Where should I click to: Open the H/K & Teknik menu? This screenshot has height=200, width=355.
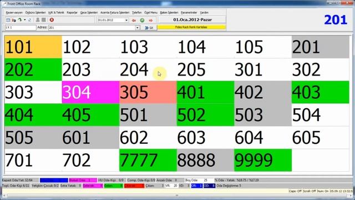pyautogui.click(x=56, y=12)
